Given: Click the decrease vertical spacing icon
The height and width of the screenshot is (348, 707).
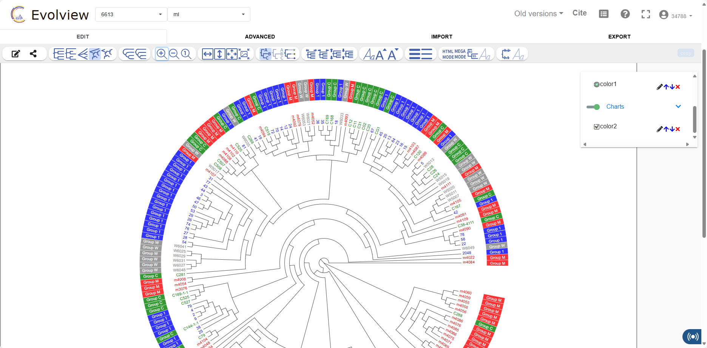Looking at the screenshot, I should tap(348, 54).
